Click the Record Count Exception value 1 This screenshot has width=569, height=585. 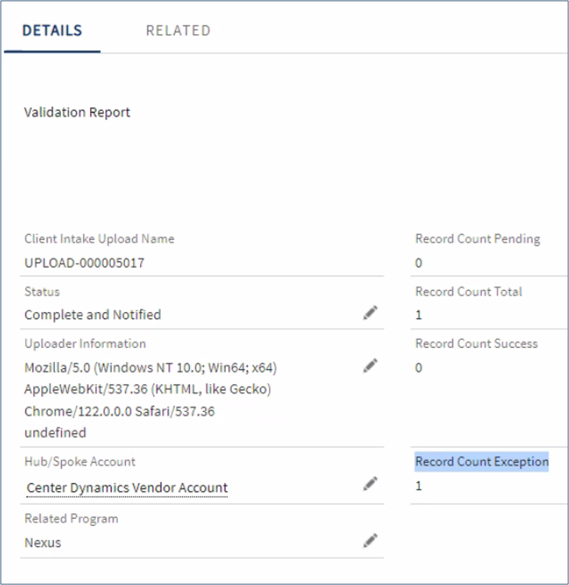[419, 485]
